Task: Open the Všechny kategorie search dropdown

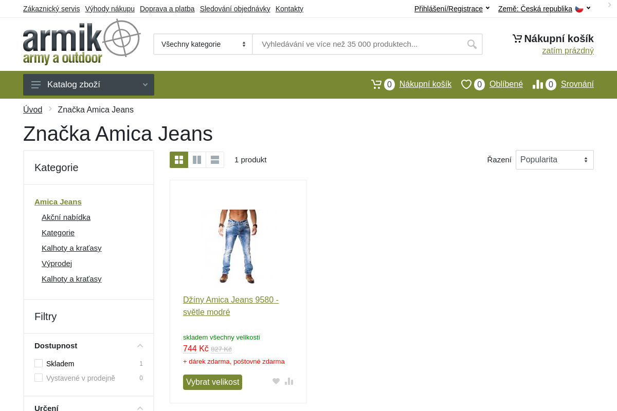Action: pyautogui.click(x=203, y=44)
